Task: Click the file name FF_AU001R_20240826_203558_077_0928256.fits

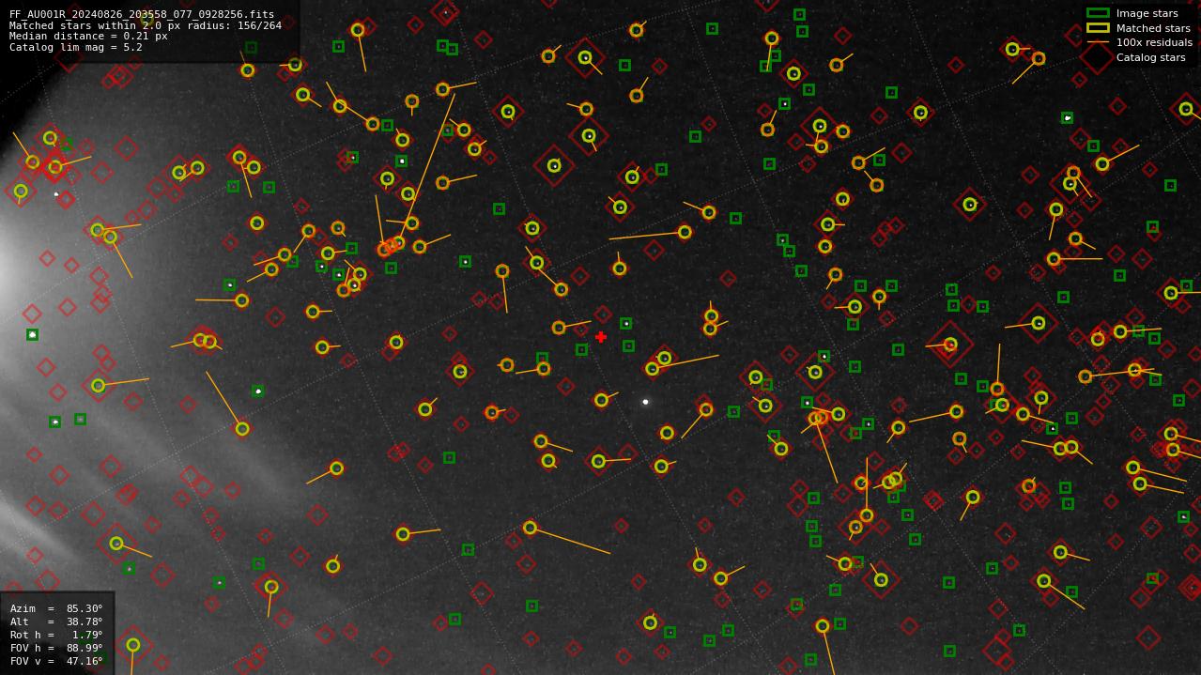Action: click(x=142, y=14)
